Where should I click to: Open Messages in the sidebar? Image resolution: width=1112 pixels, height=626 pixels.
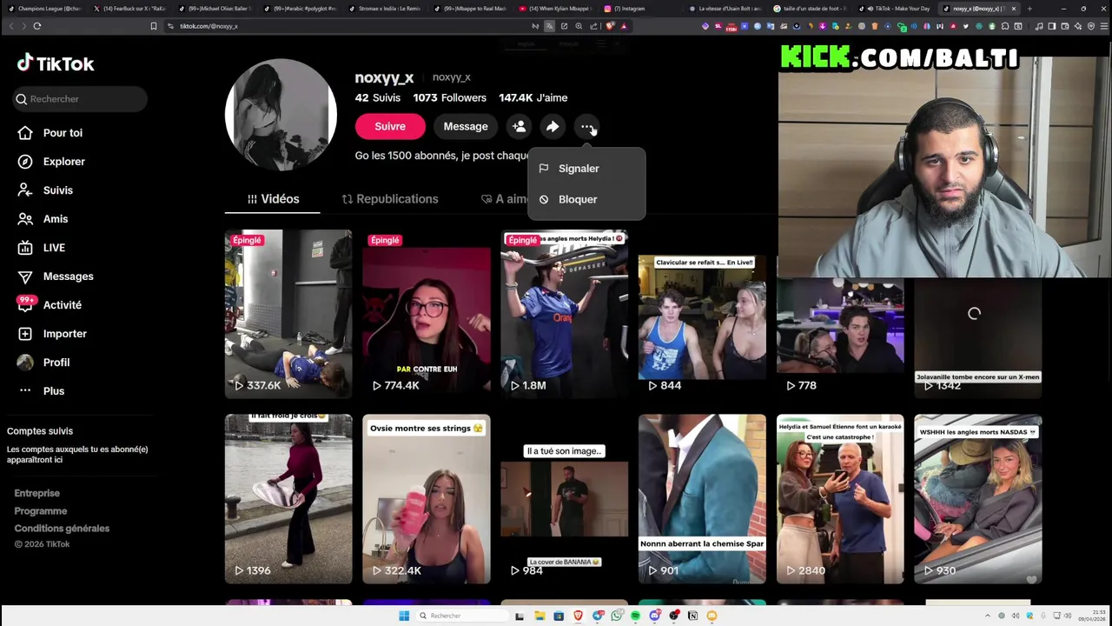coord(68,276)
